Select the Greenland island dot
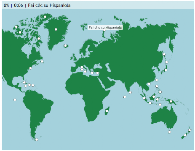 pyautogui.click(x=56, y=29)
